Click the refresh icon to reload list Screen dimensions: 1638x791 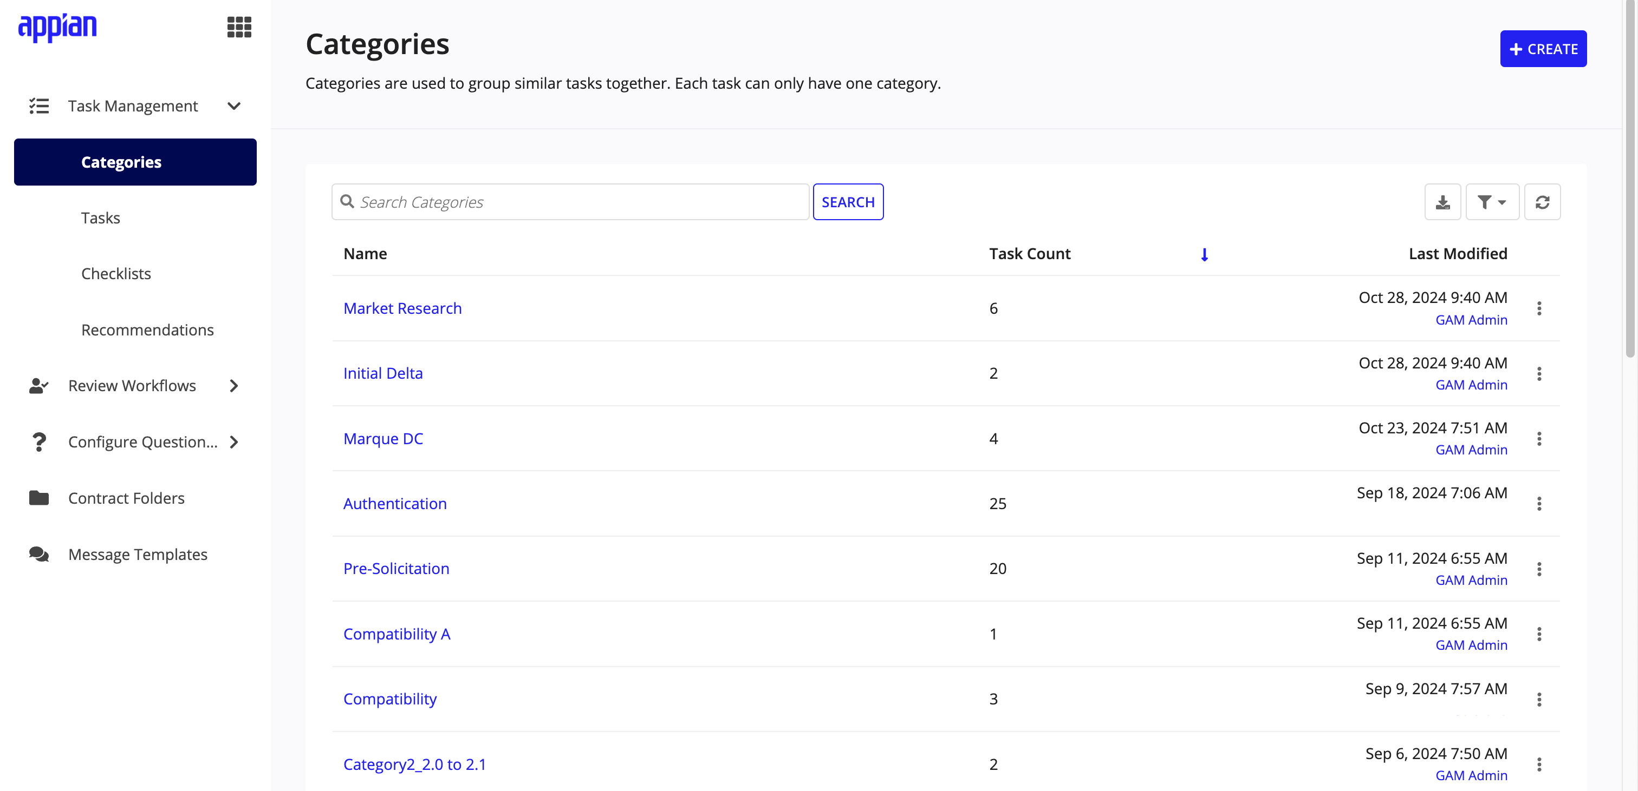1543,201
